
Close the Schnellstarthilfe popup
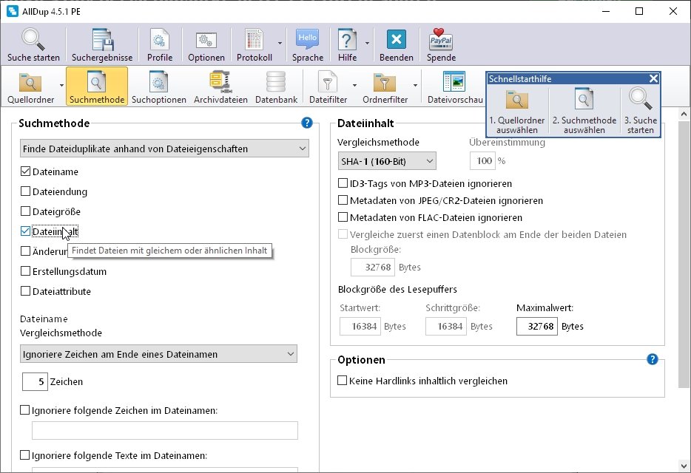[x=653, y=78]
